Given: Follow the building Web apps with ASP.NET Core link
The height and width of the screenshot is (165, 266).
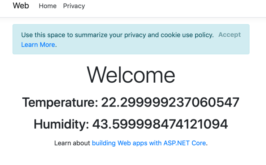Looking at the screenshot, I should click(x=149, y=143).
